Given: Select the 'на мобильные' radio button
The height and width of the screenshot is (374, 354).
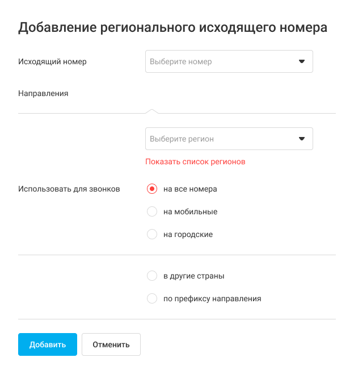Looking at the screenshot, I should [151, 211].
